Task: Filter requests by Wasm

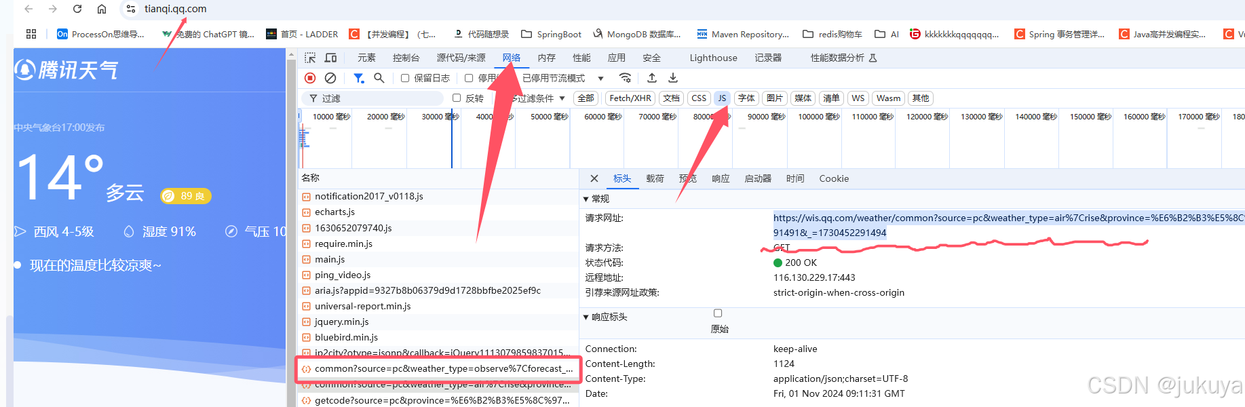Action: point(888,98)
